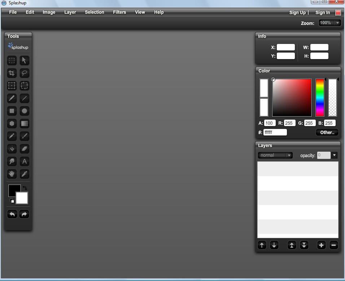The image size is (345, 281).
Task: Add a new layer with plus button
Action: pos(321,245)
